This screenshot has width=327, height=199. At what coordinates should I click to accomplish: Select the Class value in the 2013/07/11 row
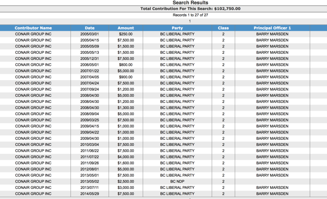(223, 188)
